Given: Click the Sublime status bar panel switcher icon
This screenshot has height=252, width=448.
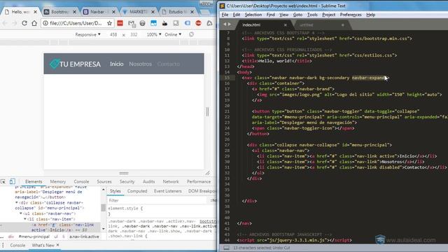Looking at the screenshot, I should coord(226,248).
